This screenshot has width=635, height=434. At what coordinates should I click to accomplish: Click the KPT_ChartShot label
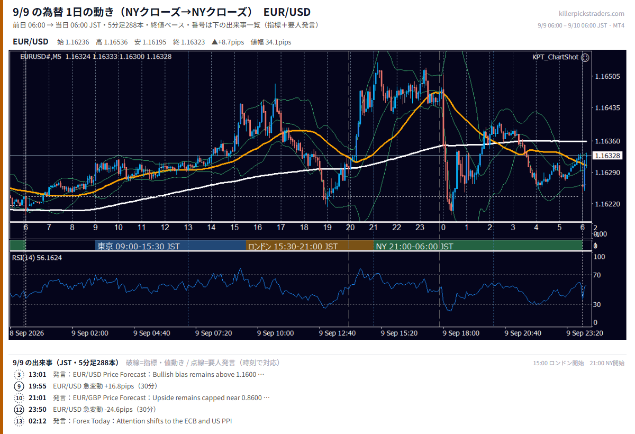(555, 57)
